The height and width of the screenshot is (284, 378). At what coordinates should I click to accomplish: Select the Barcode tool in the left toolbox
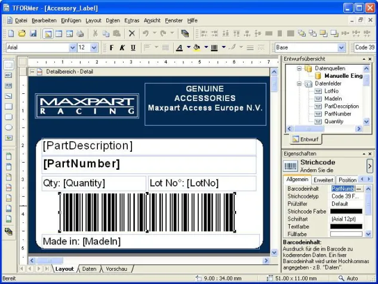pos(8,86)
